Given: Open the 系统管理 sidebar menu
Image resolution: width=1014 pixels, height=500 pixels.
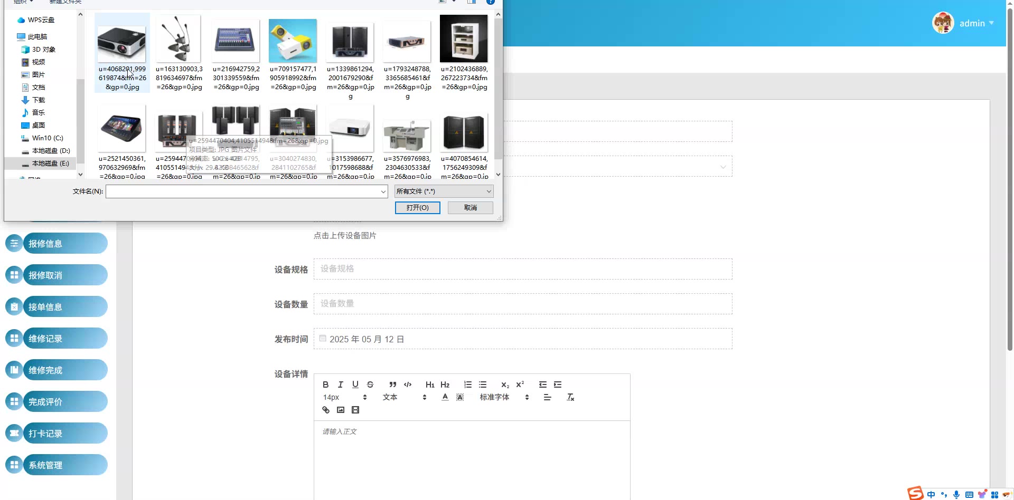Looking at the screenshot, I should pyautogui.click(x=57, y=465).
